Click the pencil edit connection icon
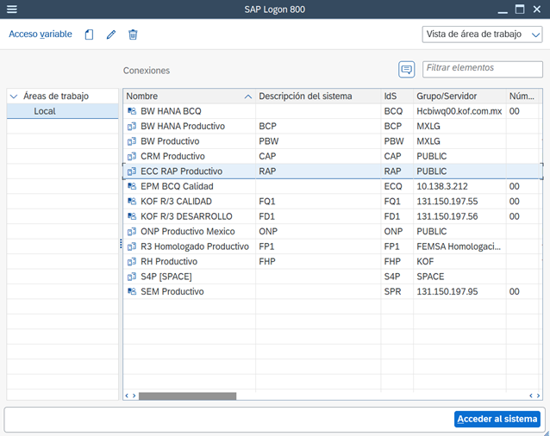This screenshot has width=550, height=436. click(110, 34)
